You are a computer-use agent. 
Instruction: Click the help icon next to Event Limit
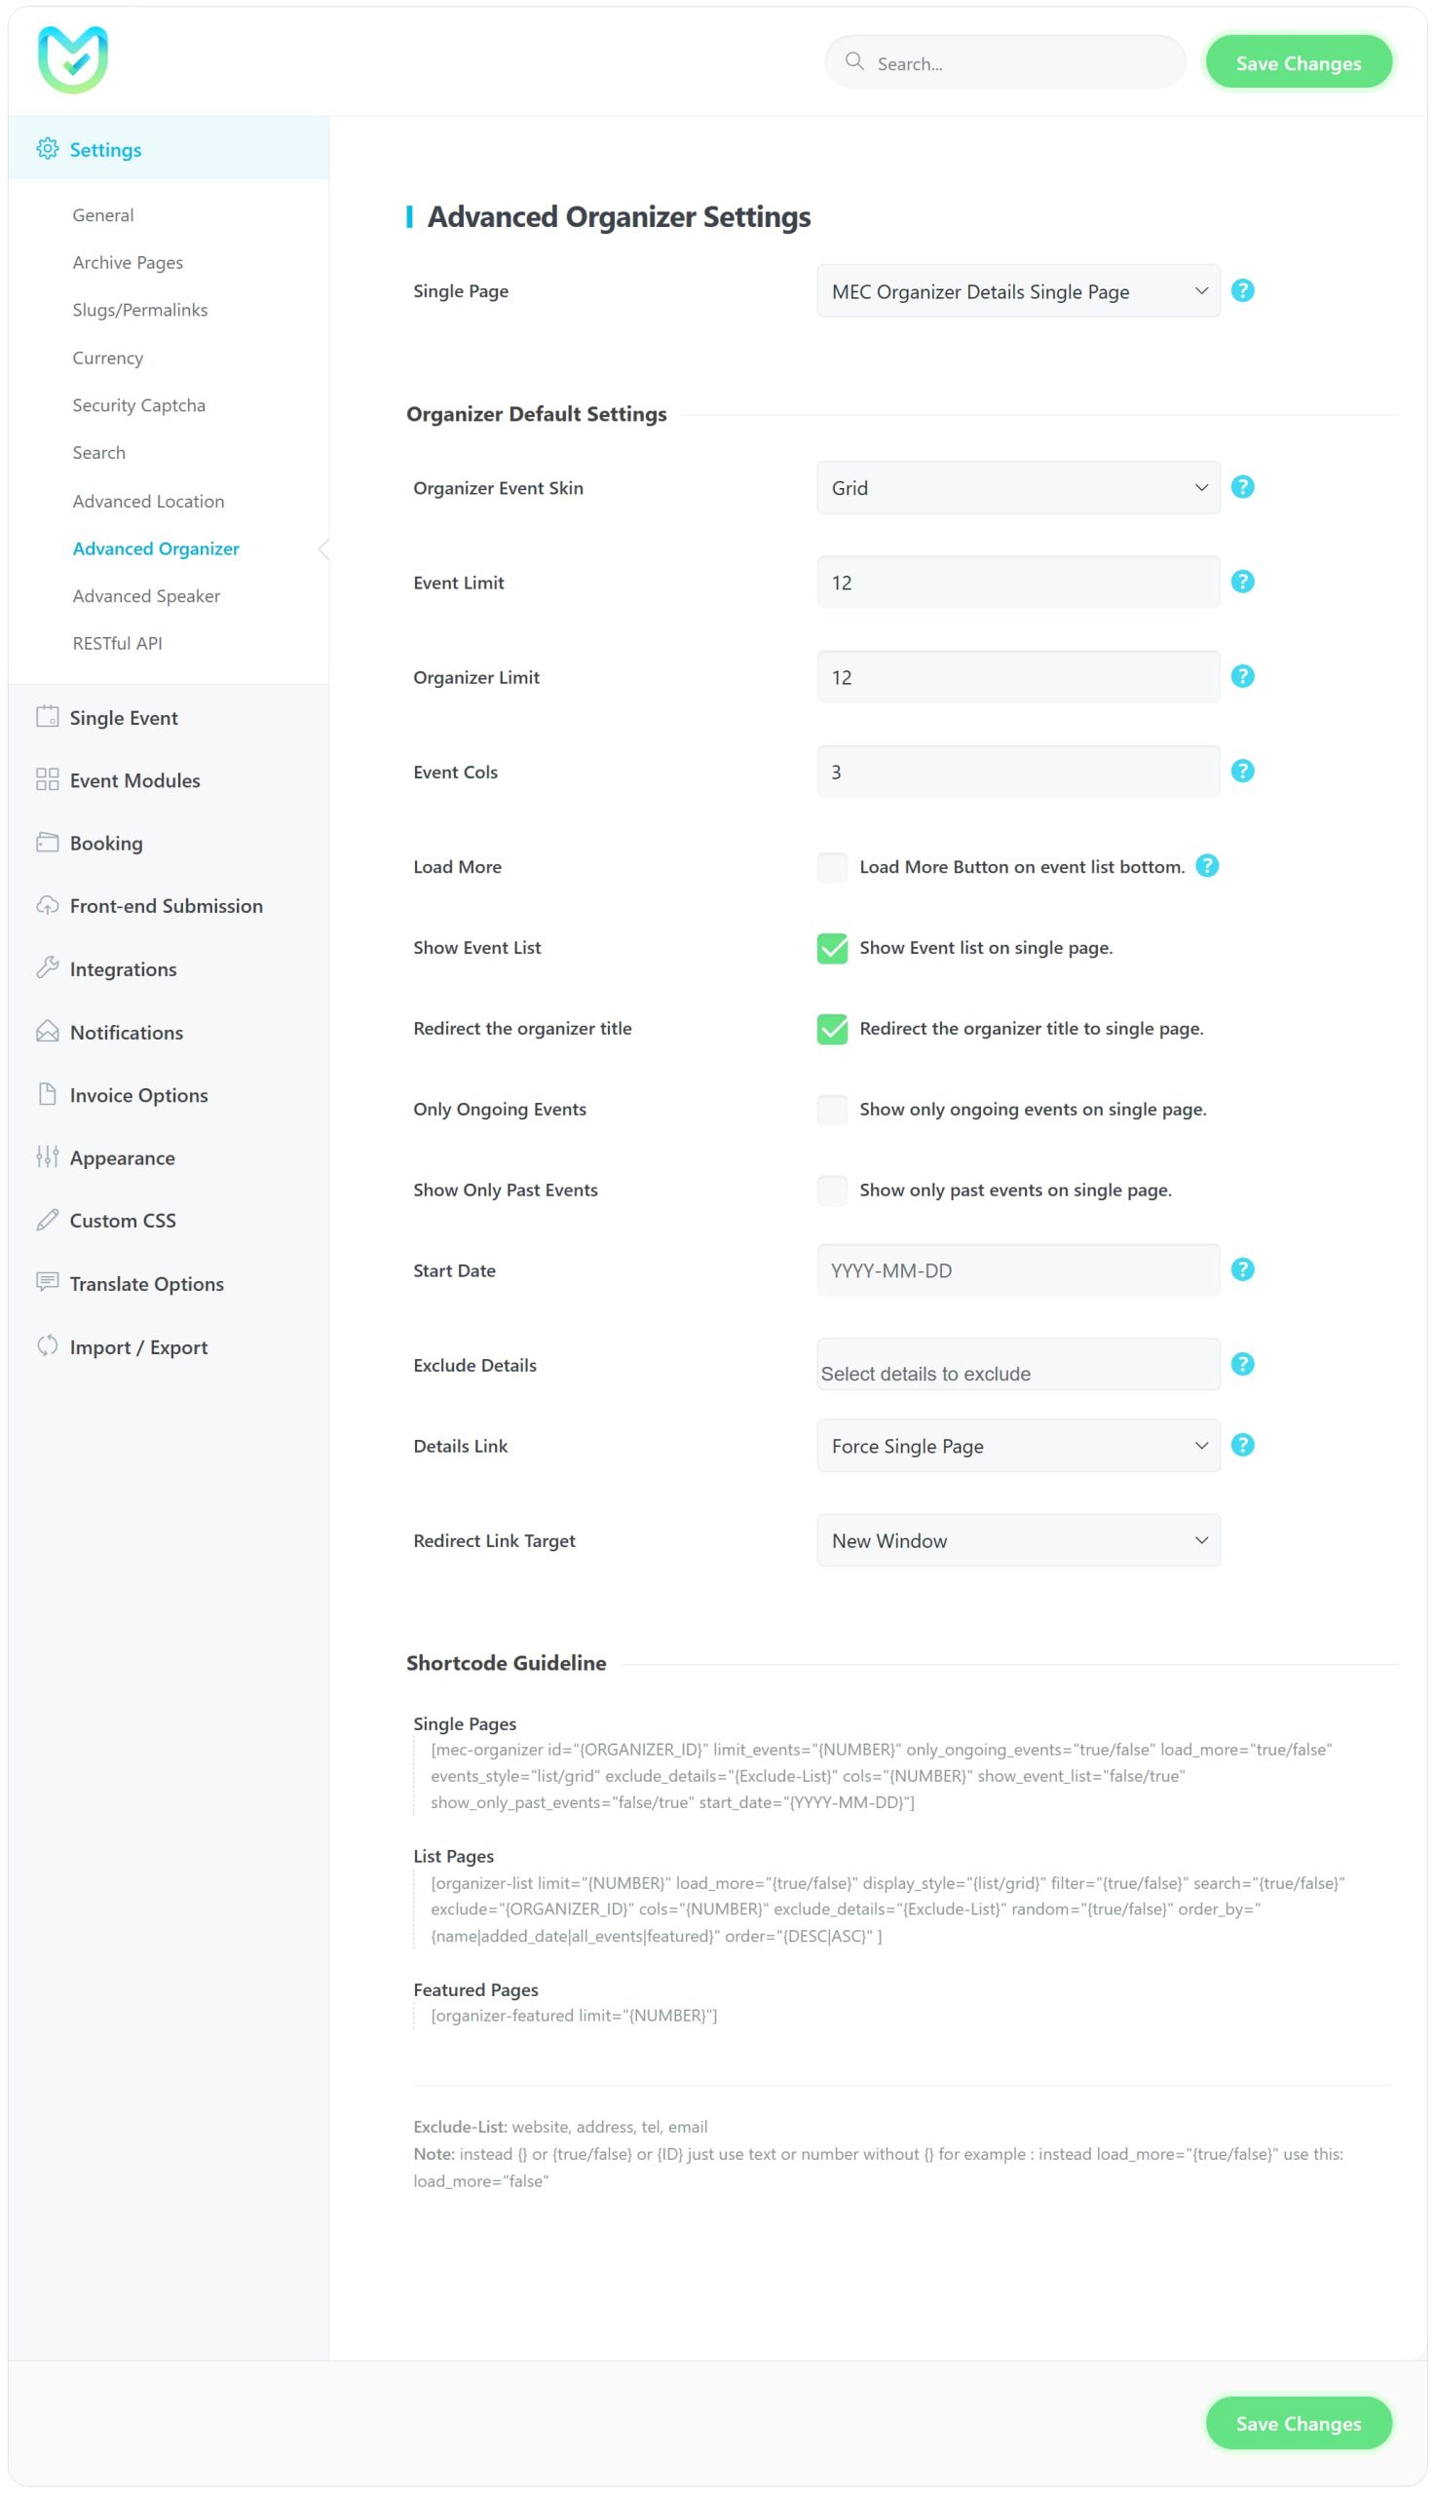coord(1242,582)
